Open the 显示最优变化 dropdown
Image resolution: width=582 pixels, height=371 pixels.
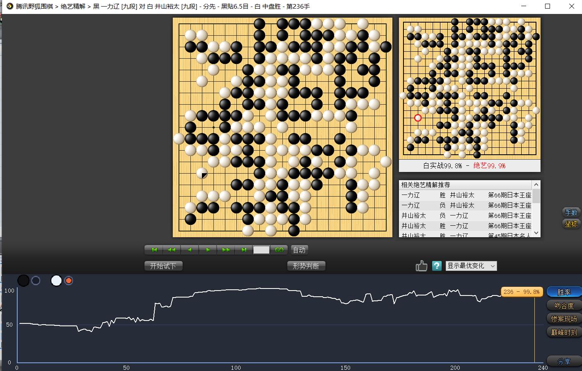click(471, 266)
